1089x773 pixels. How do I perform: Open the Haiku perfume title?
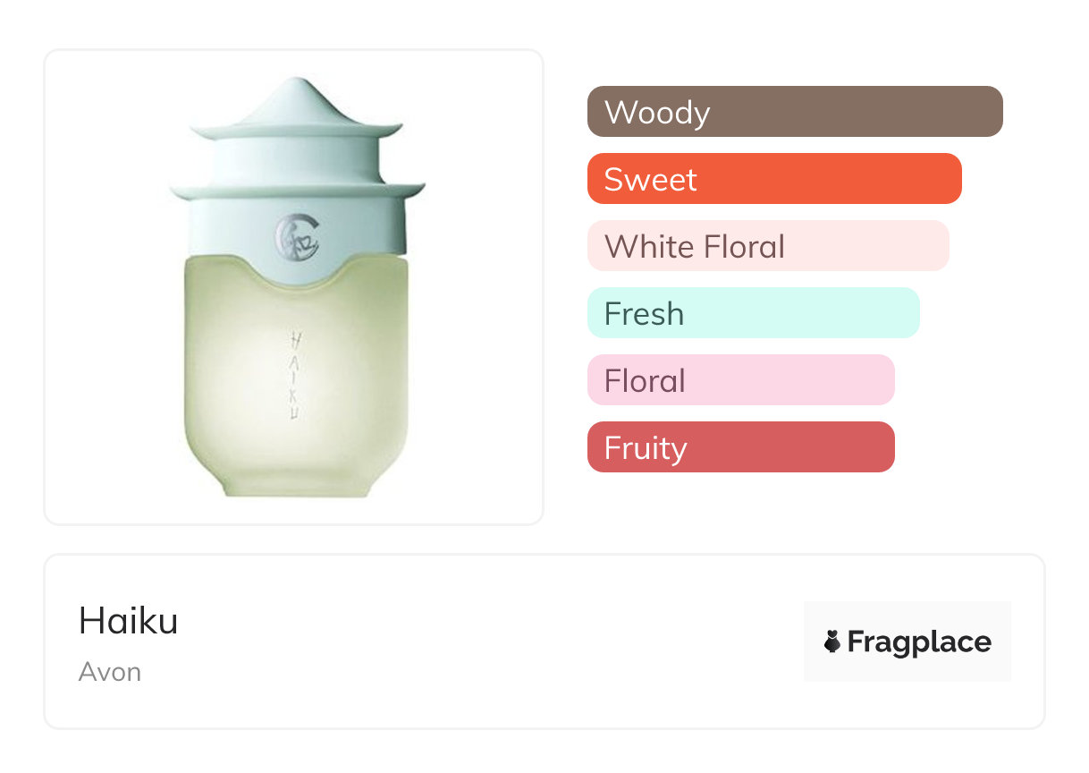[x=129, y=621]
